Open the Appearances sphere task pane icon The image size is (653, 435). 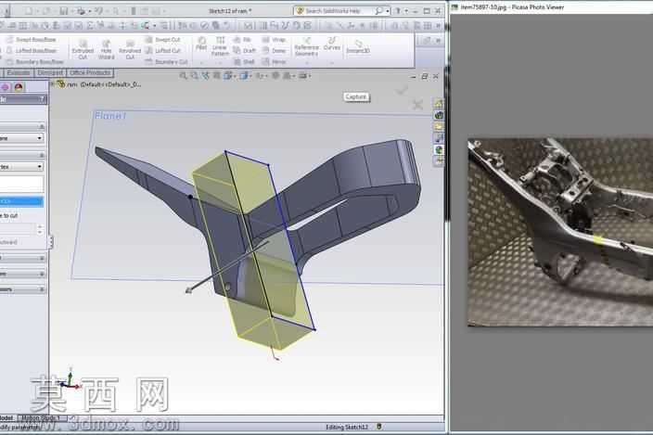pyautogui.click(x=439, y=150)
